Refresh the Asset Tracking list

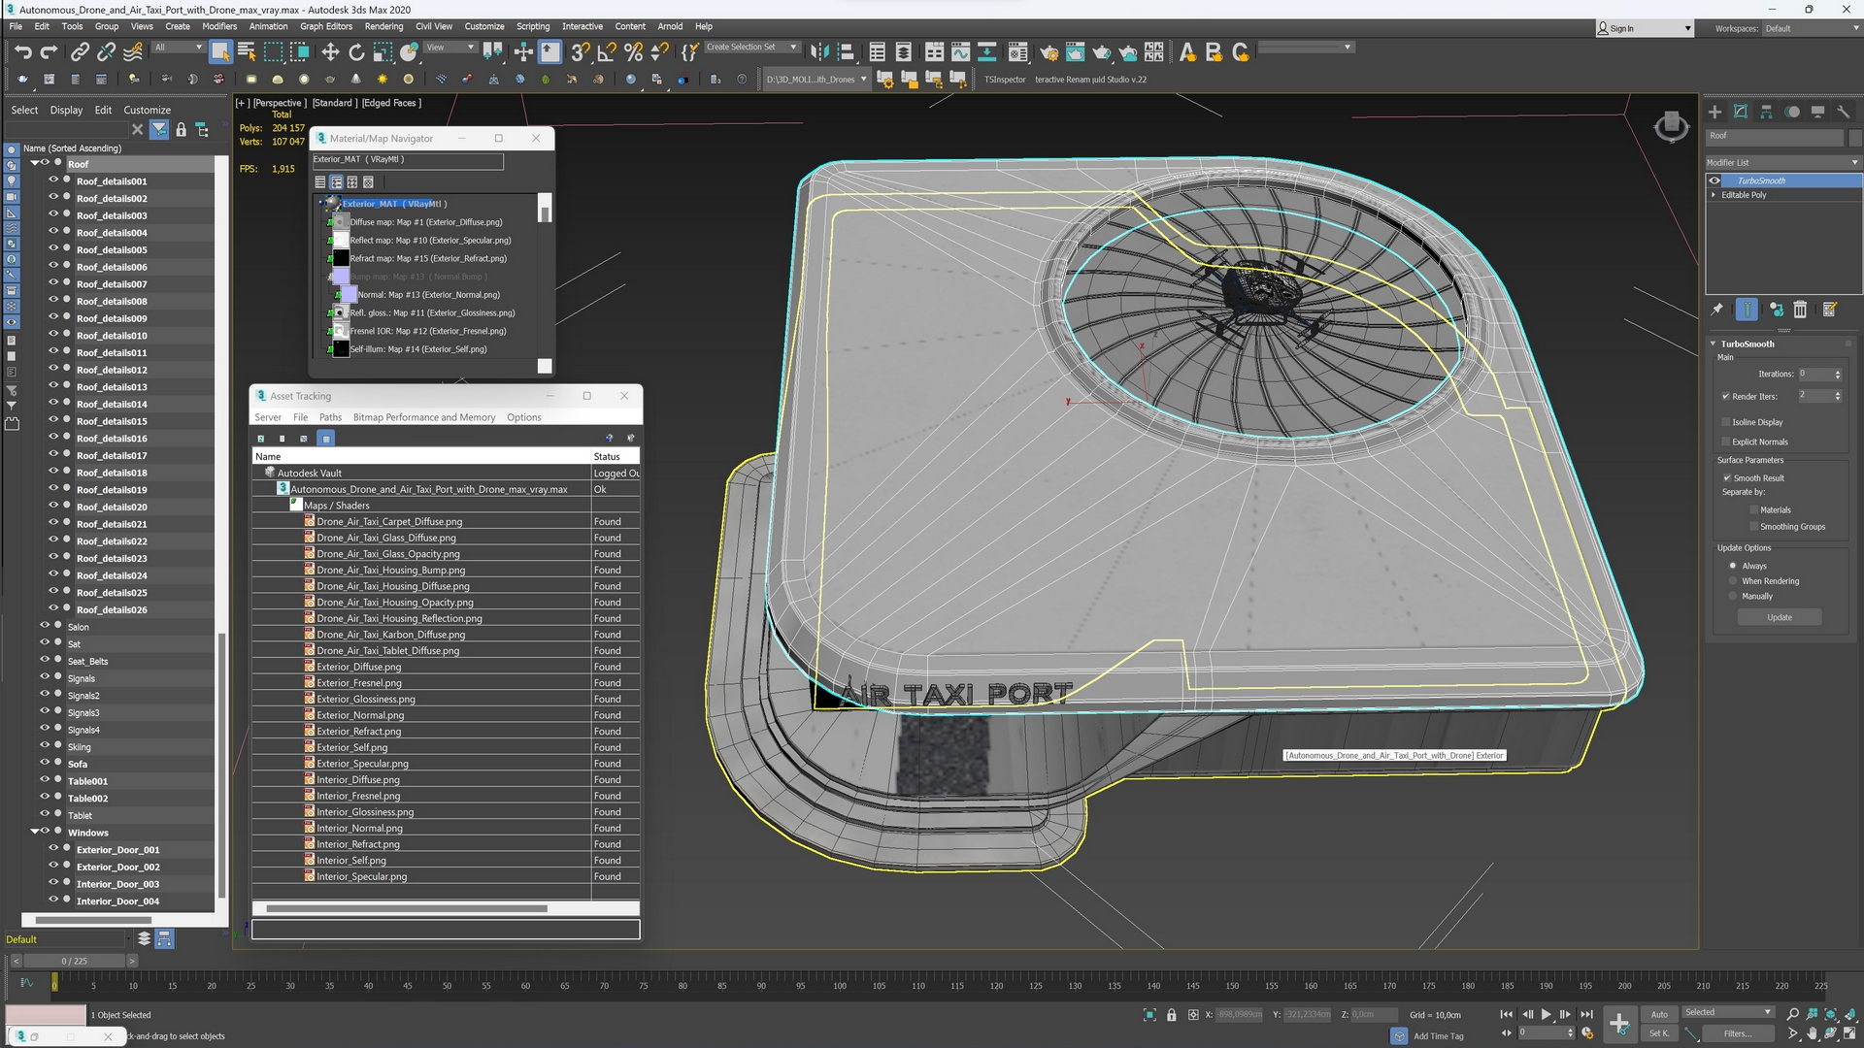click(x=260, y=439)
